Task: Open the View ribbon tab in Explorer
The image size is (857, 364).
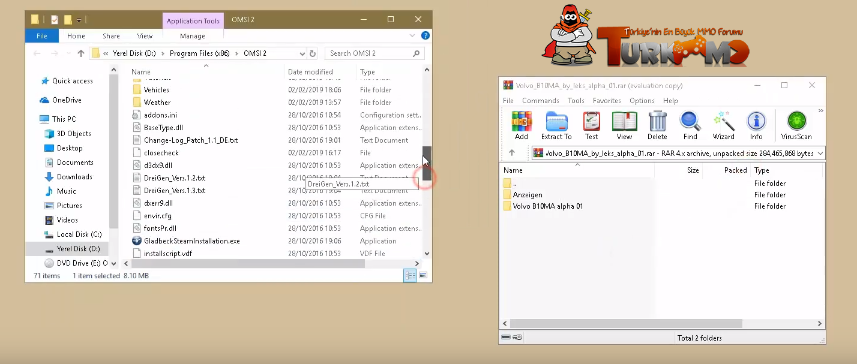Action: [145, 36]
